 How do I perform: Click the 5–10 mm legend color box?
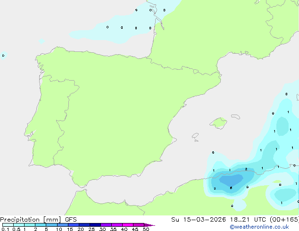pos(51,225)
